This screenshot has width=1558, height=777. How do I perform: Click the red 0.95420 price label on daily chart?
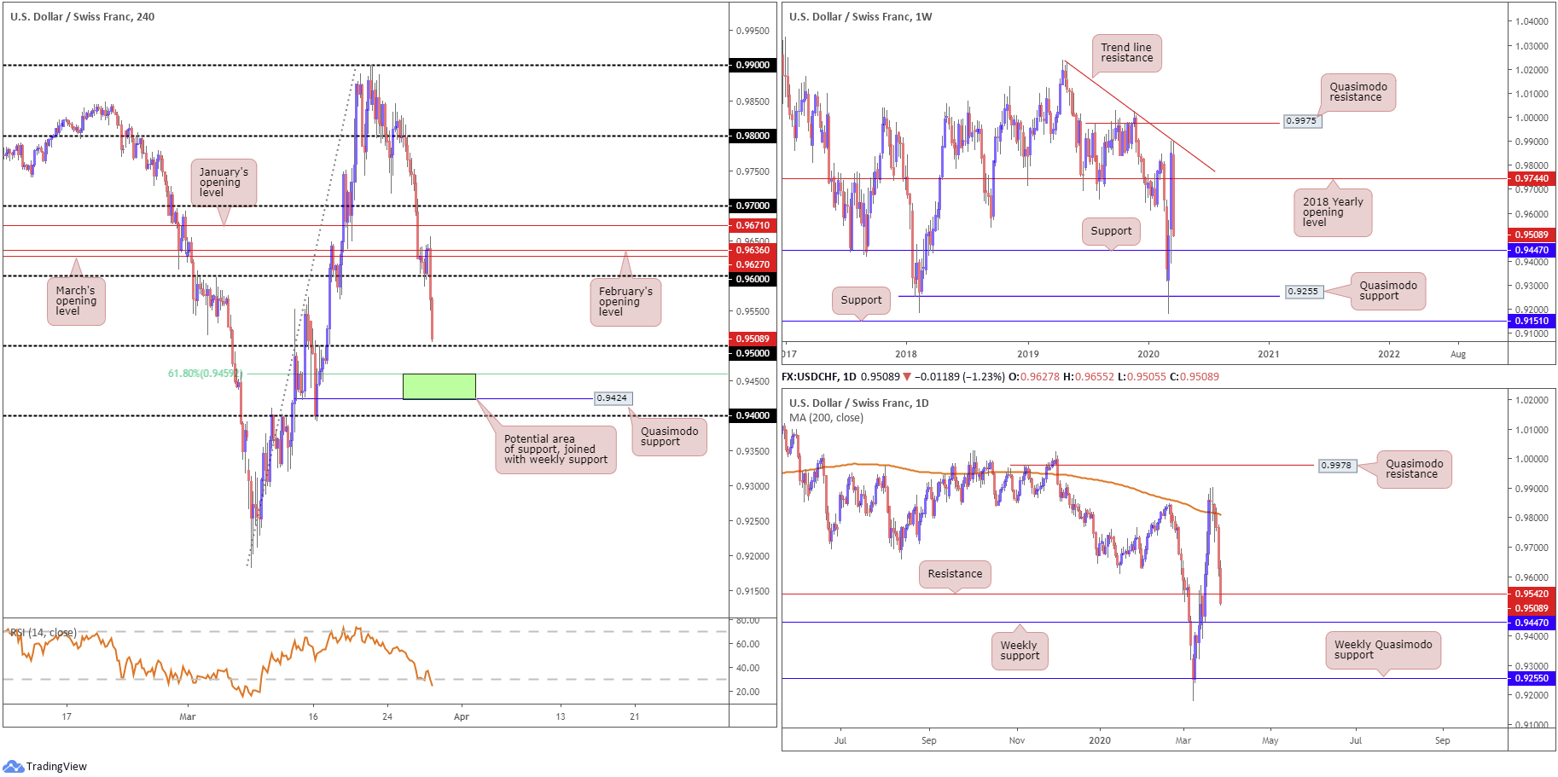click(1532, 594)
